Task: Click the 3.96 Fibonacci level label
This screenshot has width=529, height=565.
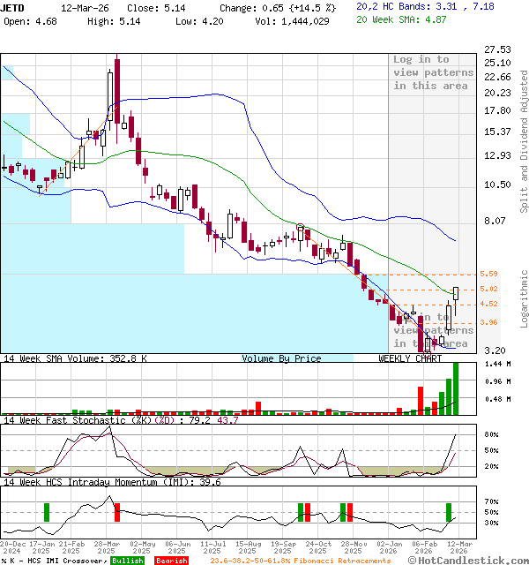Action: [x=488, y=323]
